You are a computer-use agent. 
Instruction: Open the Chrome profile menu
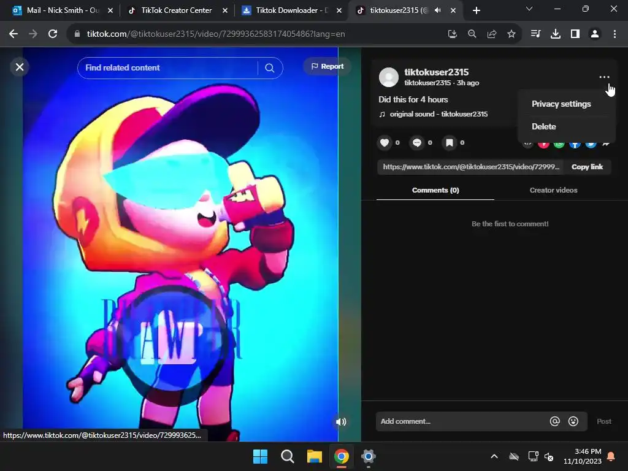pos(595,34)
